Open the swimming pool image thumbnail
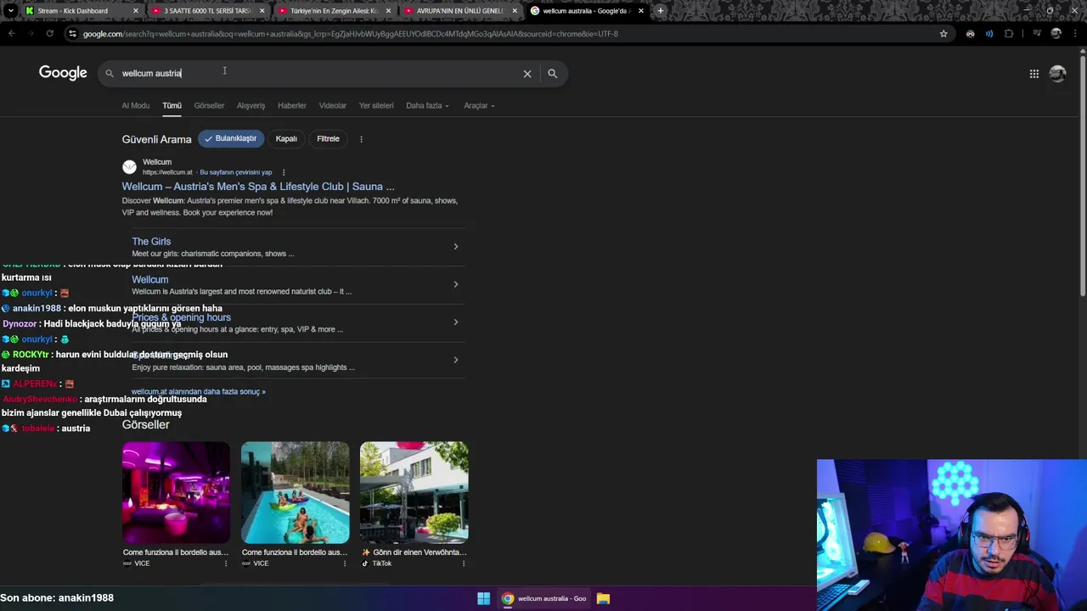 point(295,492)
